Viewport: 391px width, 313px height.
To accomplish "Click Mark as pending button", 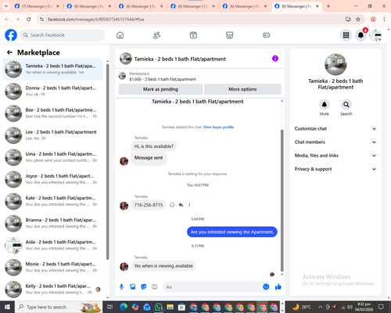I will coord(160,89).
